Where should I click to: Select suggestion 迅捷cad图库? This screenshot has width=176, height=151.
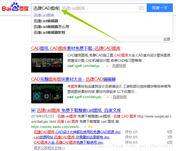click(44, 15)
